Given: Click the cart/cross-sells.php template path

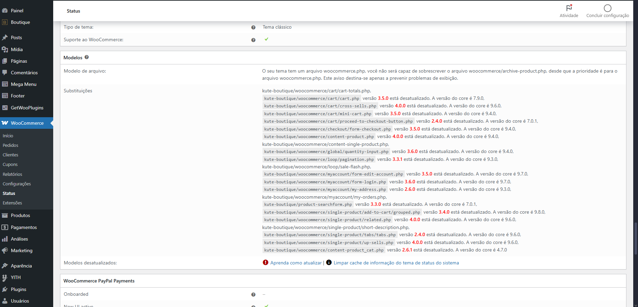Looking at the screenshot, I should (x=320, y=106).
